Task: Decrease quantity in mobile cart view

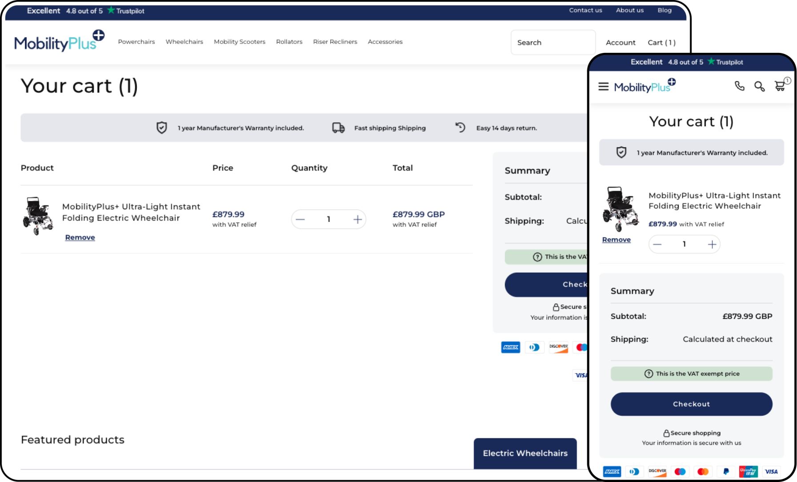Action: click(x=657, y=244)
